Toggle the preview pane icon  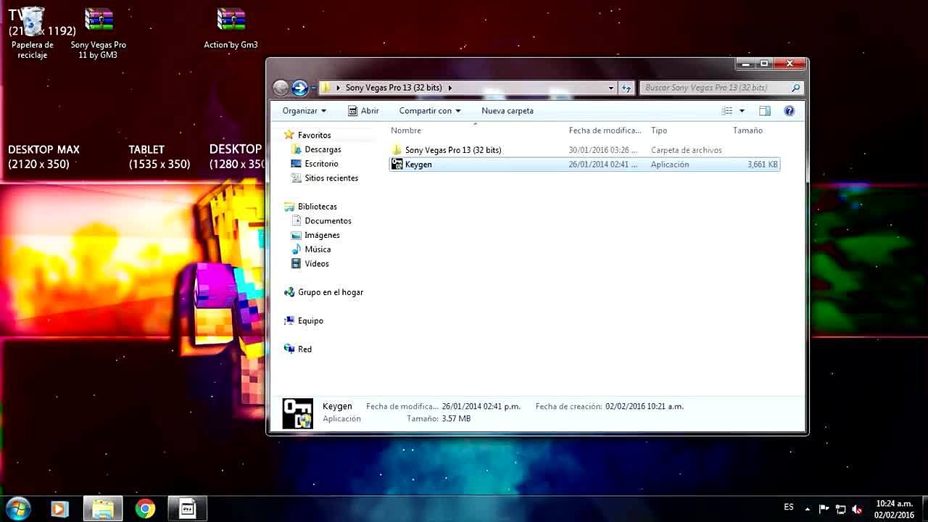pos(764,111)
